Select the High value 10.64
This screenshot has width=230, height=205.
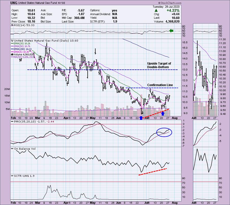[31, 14]
